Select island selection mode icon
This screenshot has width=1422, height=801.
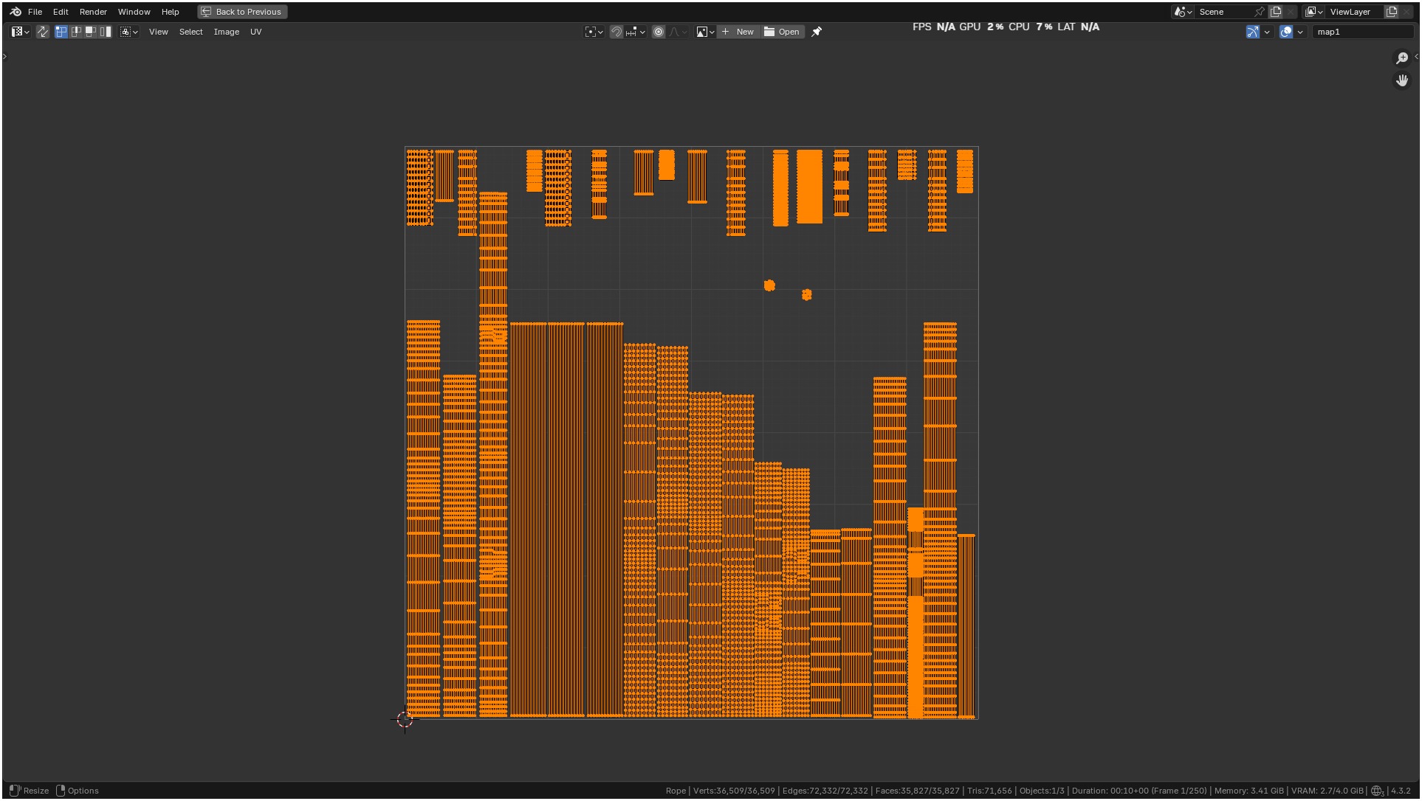click(x=106, y=32)
